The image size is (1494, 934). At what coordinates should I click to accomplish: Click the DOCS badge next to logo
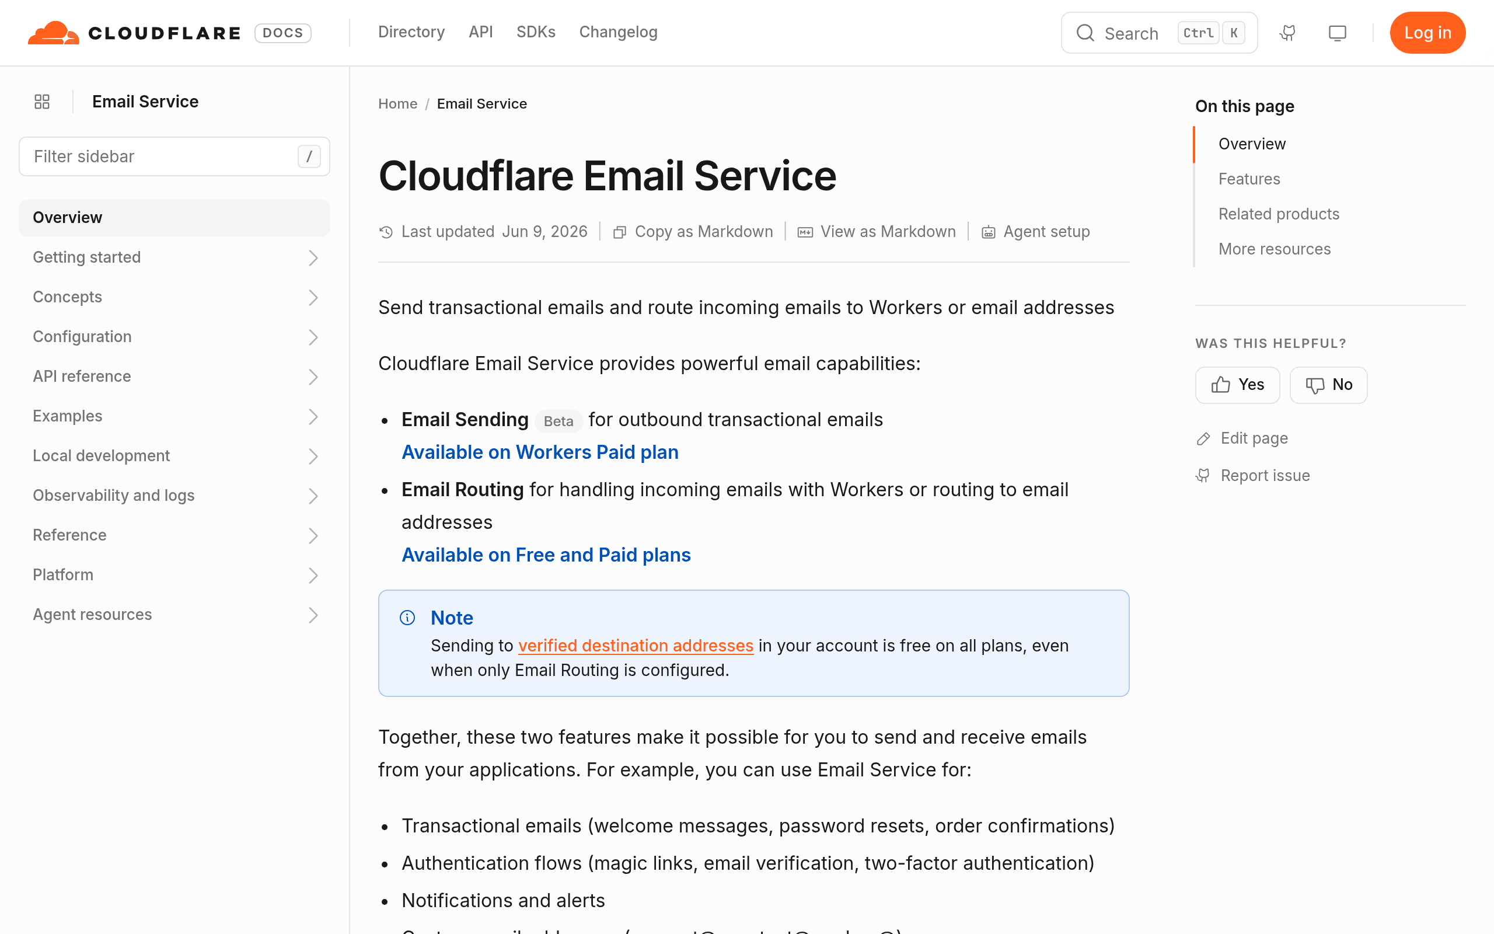point(282,33)
